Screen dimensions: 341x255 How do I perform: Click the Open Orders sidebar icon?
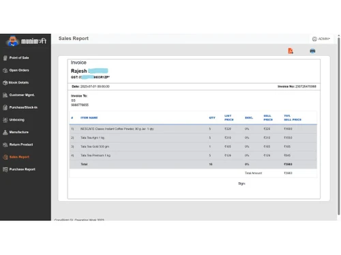coord(5,71)
